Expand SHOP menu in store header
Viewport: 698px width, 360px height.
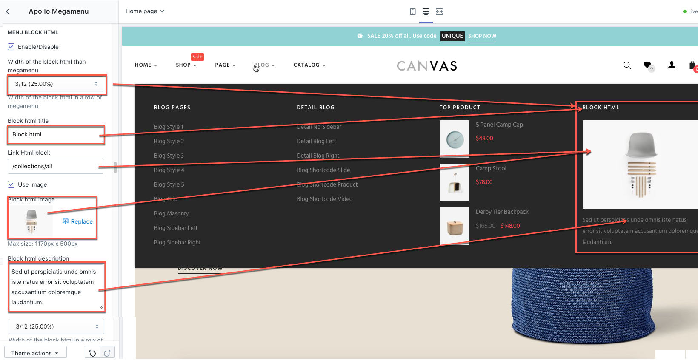tap(186, 65)
